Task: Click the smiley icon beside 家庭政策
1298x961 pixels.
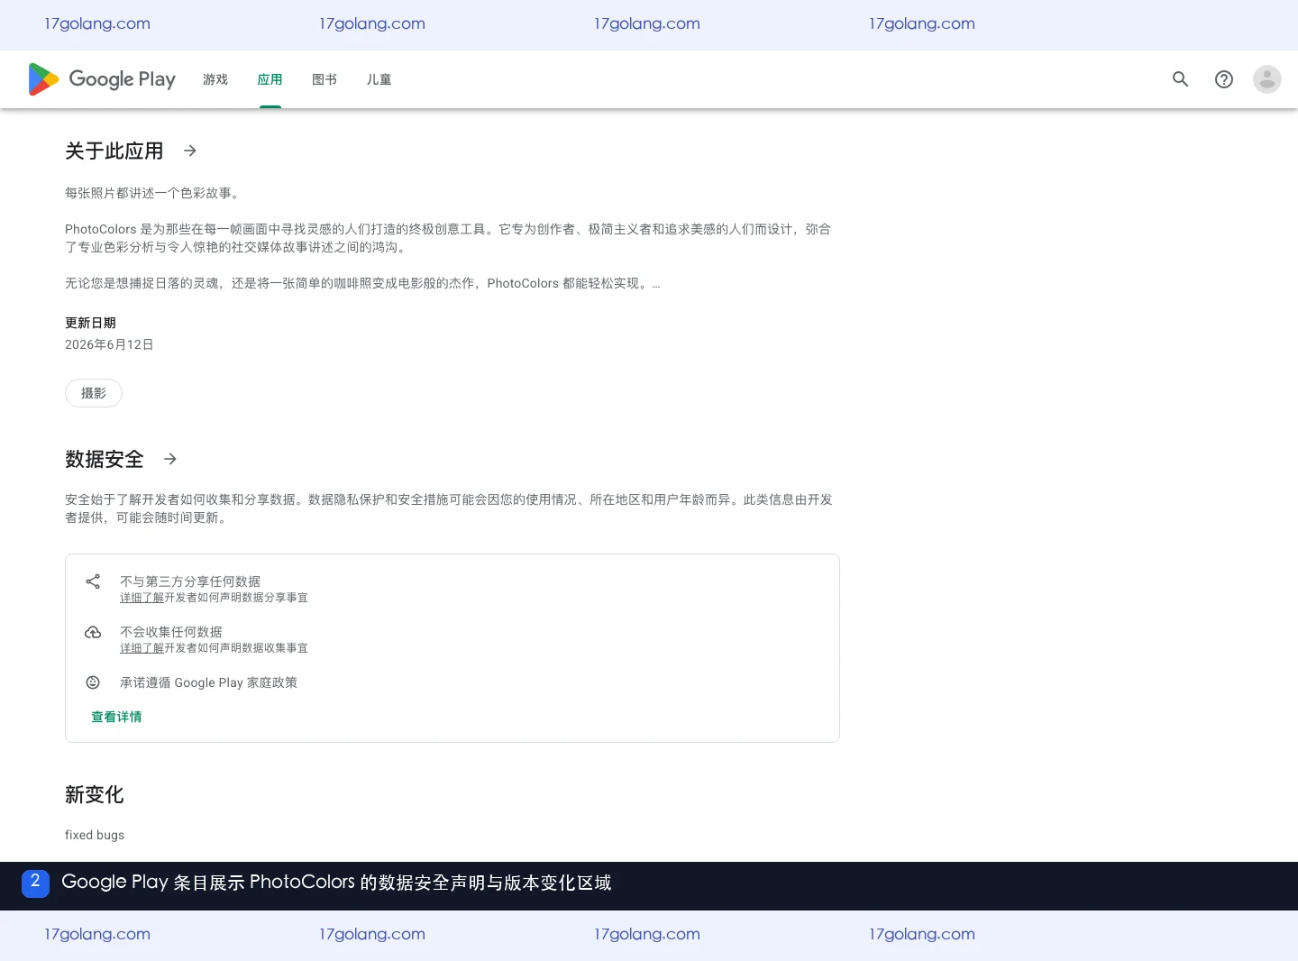Action: coord(93,682)
